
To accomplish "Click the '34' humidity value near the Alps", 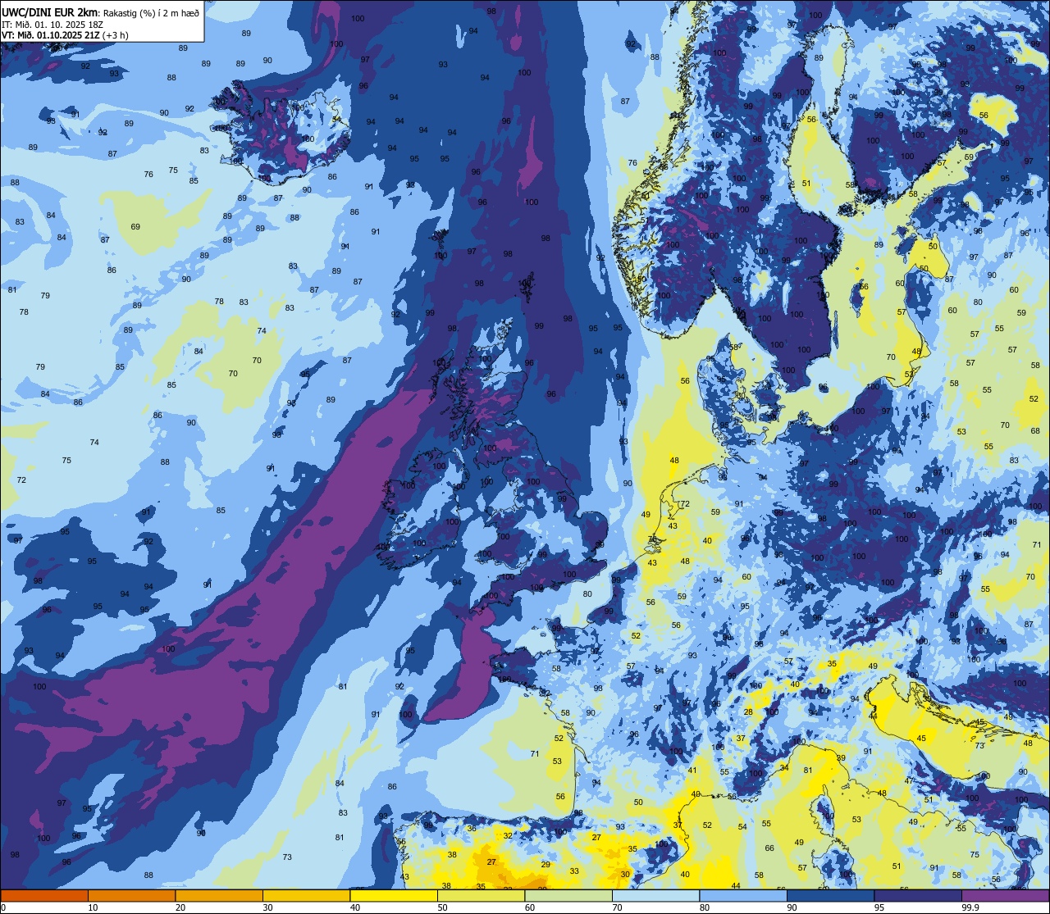I will [784, 768].
